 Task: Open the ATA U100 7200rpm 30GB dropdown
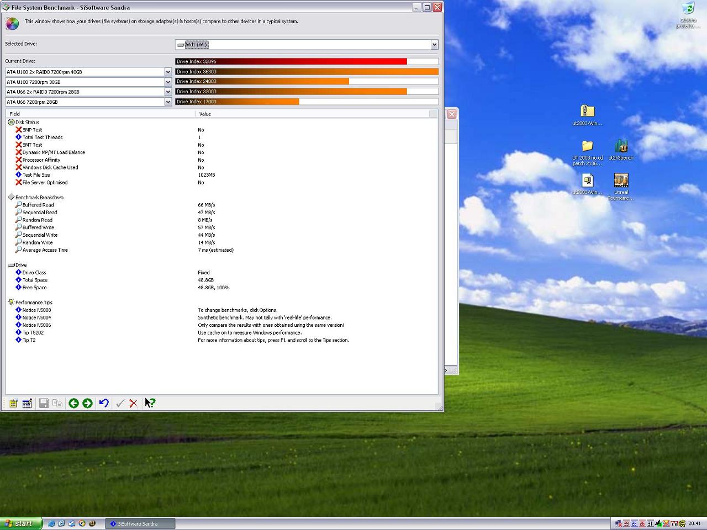coord(168,82)
